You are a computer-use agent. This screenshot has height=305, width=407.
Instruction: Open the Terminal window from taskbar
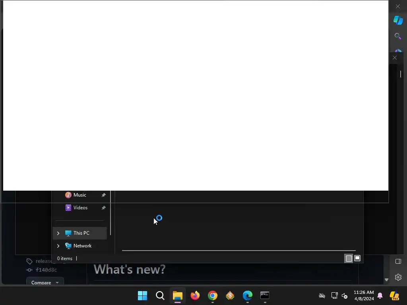point(265,295)
